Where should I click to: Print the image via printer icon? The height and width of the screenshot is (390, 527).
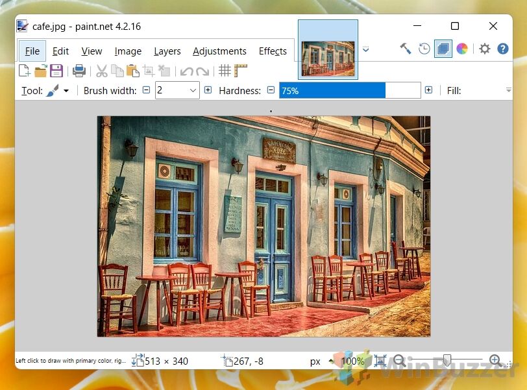(x=79, y=71)
